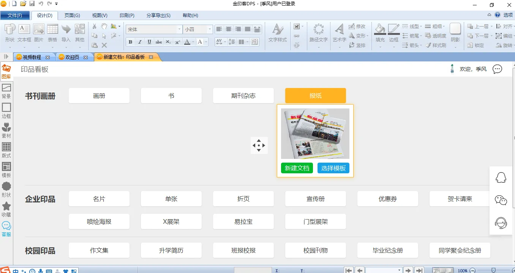The height and width of the screenshot is (273, 515).
Task: Open the page number dropdown in status bar
Action: click(399, 270)
